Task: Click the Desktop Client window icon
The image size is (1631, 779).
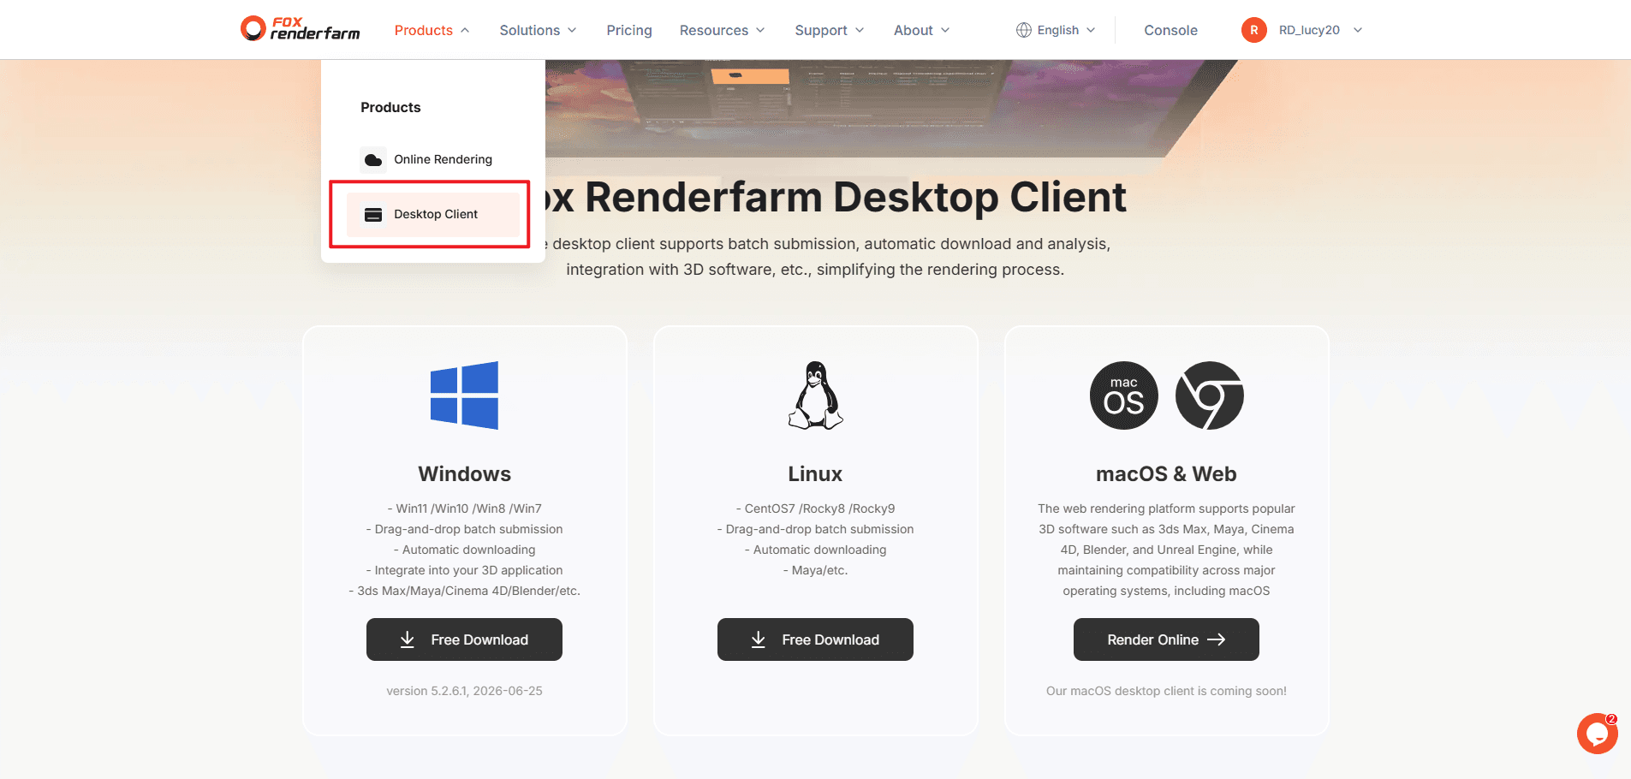Action: (373, 214)
